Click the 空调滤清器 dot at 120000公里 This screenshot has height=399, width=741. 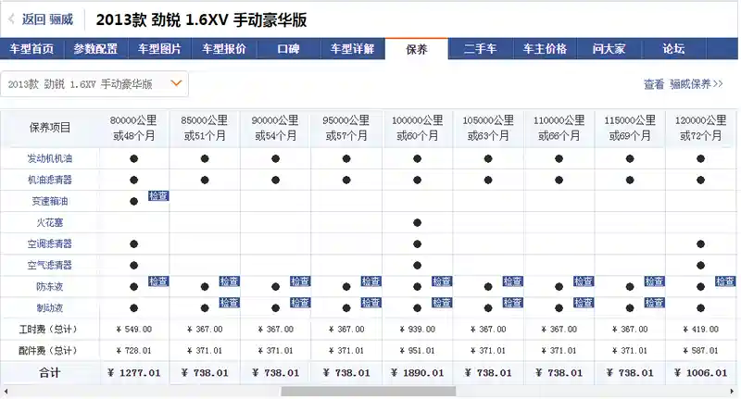tap(701, 244)
